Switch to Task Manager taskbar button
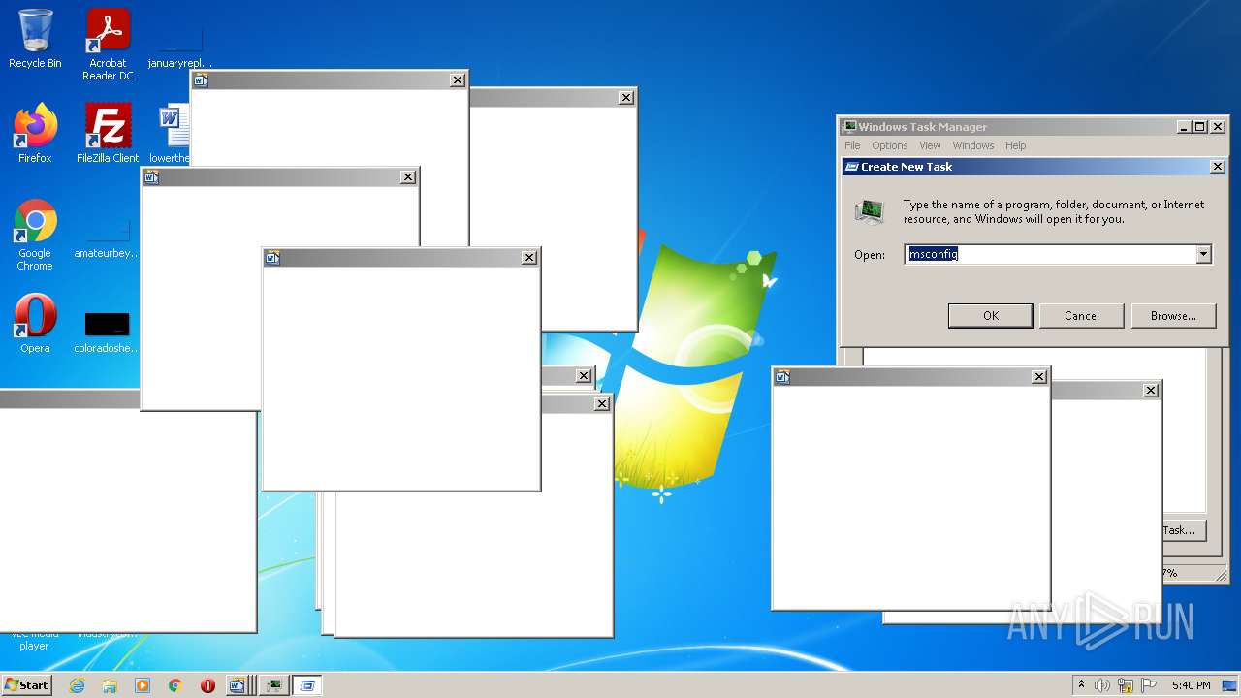 click(274, 685)
